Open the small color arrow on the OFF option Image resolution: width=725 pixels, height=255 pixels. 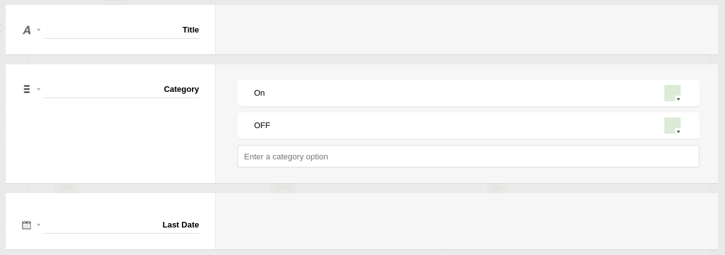(x=679, y=132)
